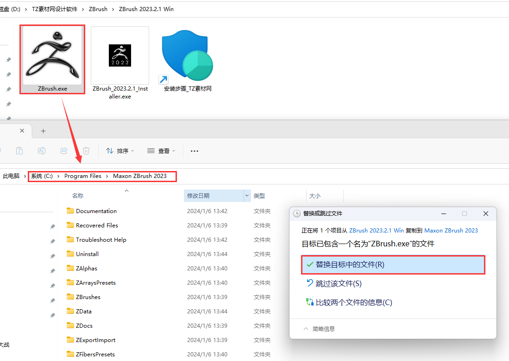Screen dimensions: 509x361
Task: Click the 文件夹 type cell of the Uninstall row
Action: [262, 254]
